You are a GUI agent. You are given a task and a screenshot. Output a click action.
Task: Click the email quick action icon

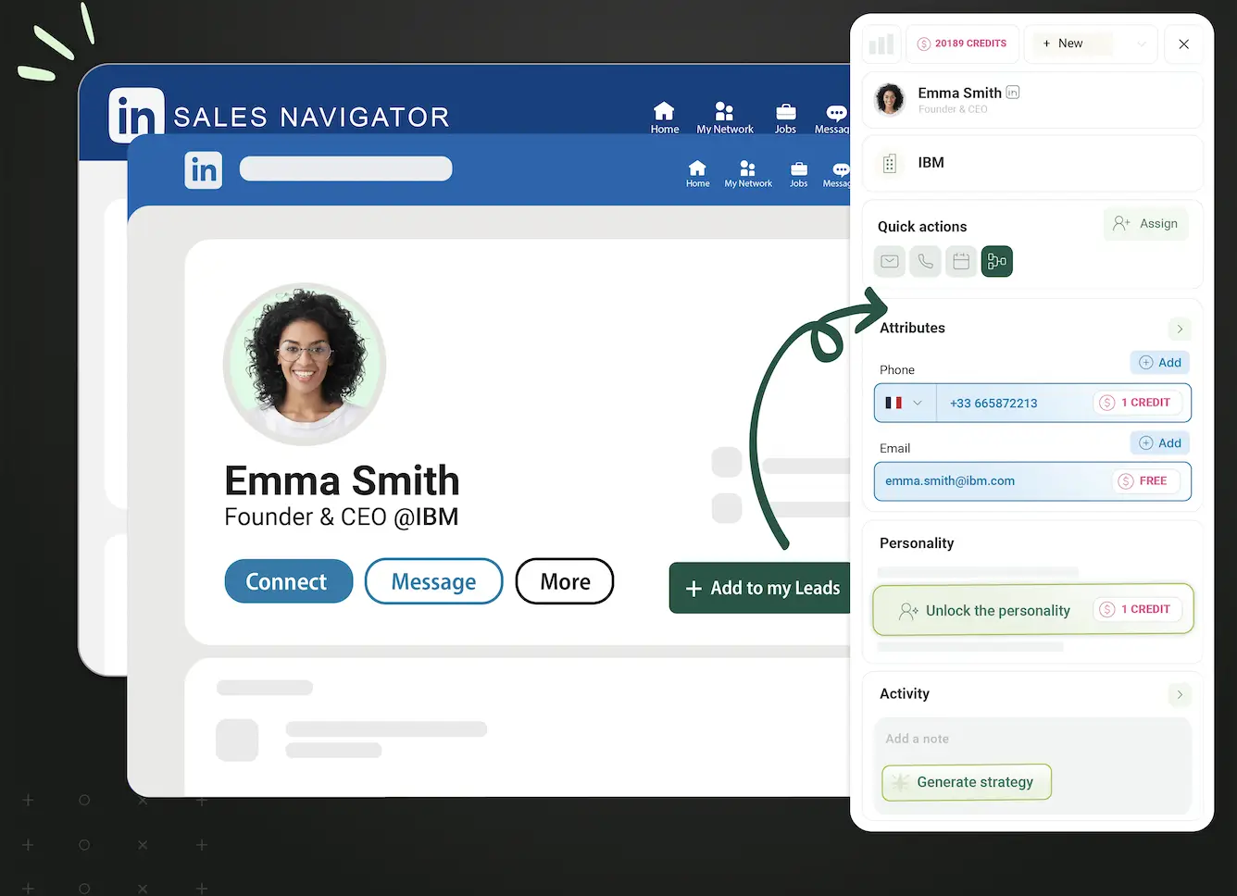(890, 261)
